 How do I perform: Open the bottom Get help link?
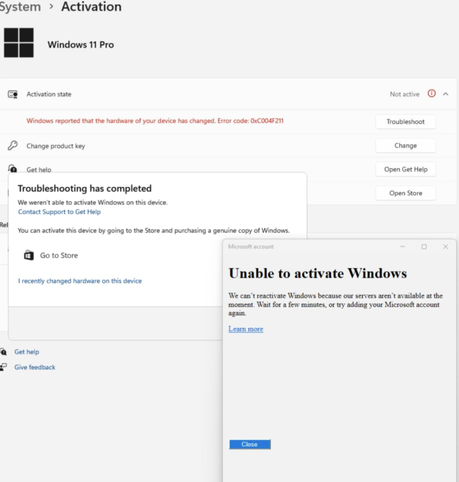pos(27,352)
